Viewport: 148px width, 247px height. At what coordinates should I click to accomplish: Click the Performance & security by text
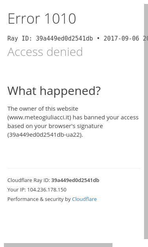[39, 199]
